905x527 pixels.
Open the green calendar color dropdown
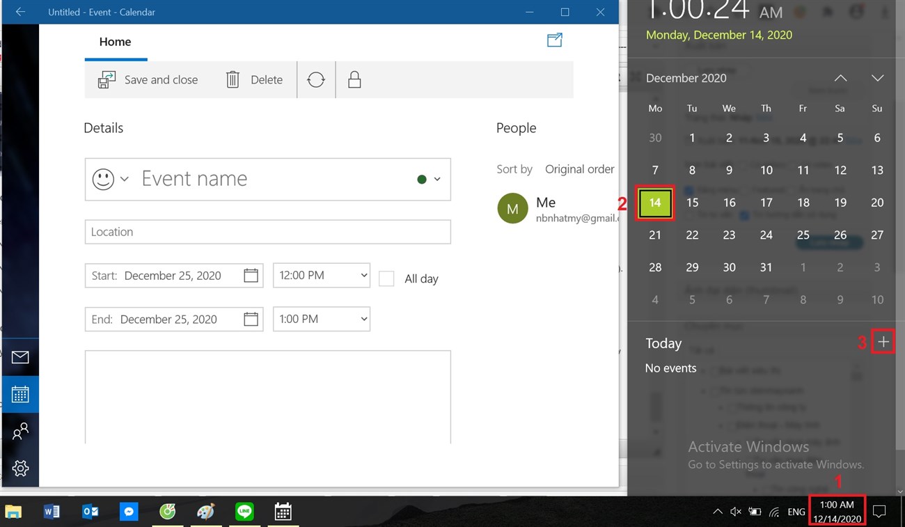pyautogui.click(x=429, y=179)
